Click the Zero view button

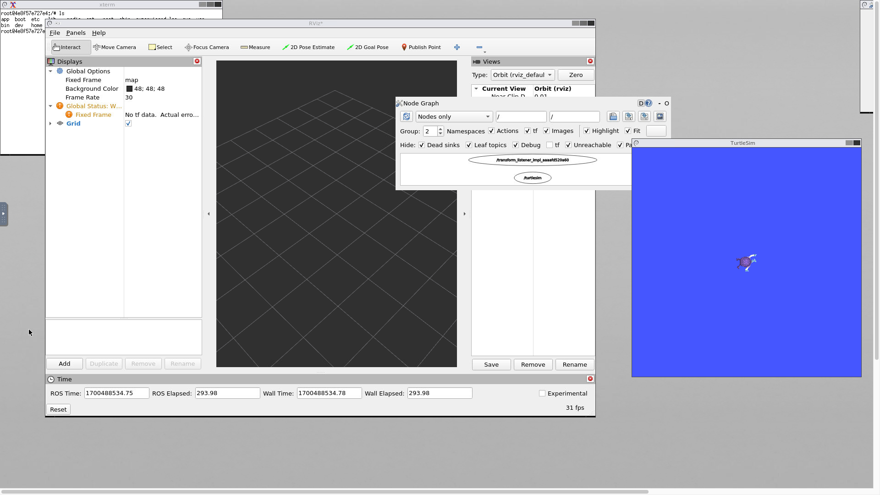(x=576, y=75)
